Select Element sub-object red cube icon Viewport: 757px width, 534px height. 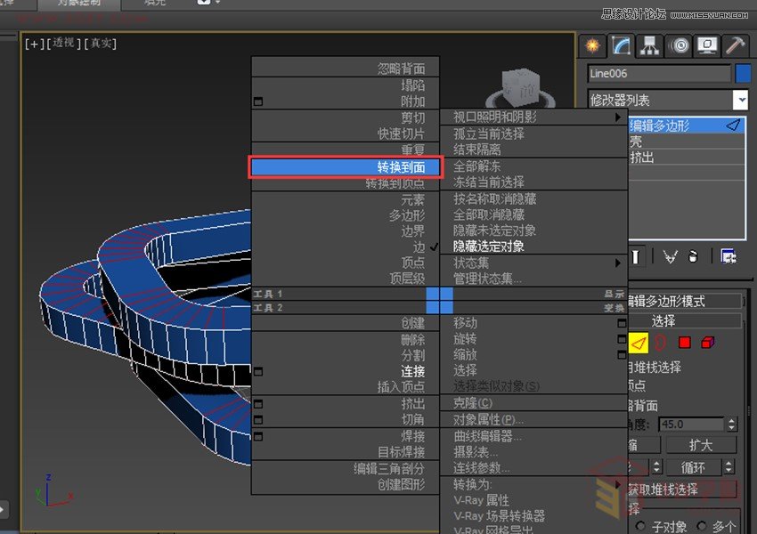(x=708, y=343)
